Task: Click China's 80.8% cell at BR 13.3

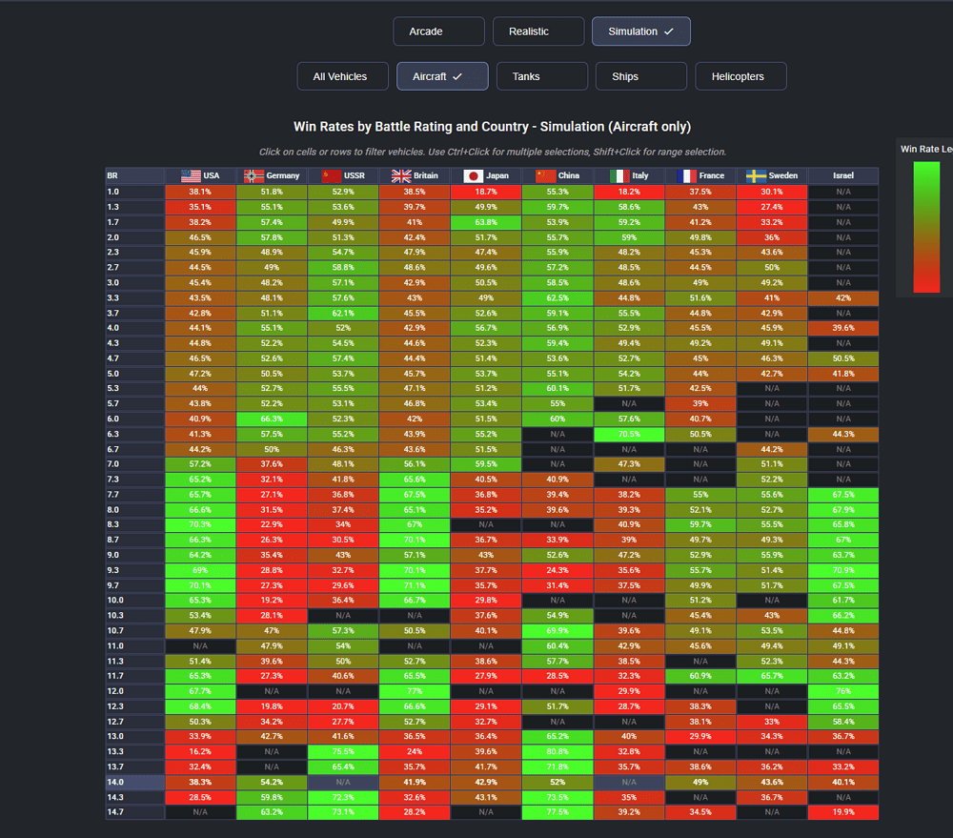Action: [558, 751]
